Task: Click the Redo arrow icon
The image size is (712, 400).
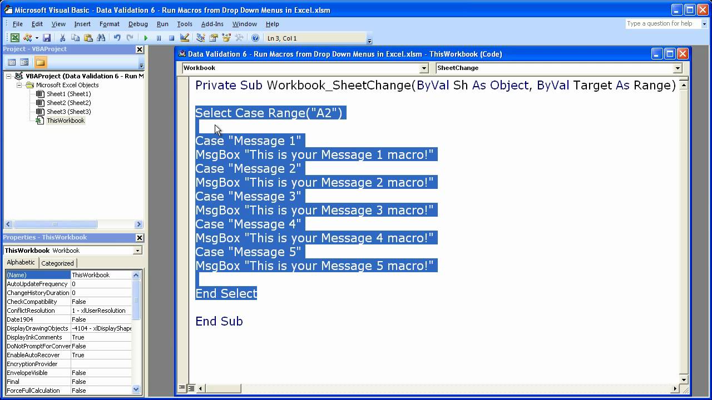Action: coord(130,38)
